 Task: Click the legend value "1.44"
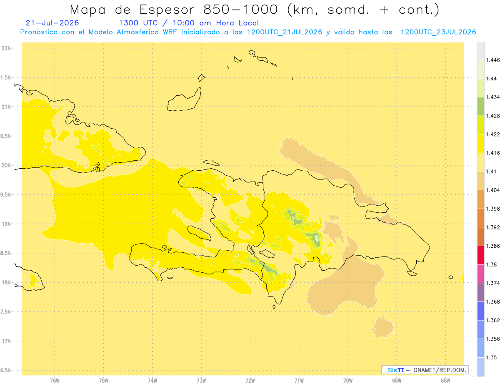click(x=491, y=79)
